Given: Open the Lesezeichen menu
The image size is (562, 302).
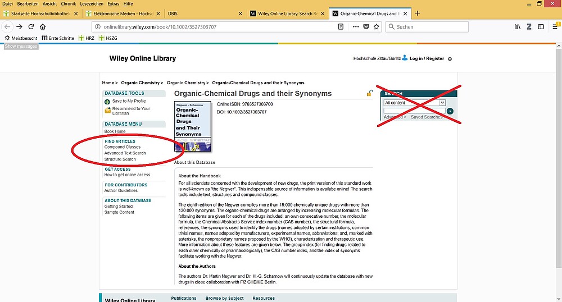Looking at the screenshot, I should [91, 4].
